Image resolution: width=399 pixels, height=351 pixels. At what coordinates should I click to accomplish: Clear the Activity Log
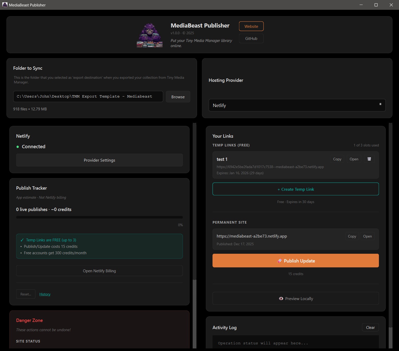click(370, 327)
